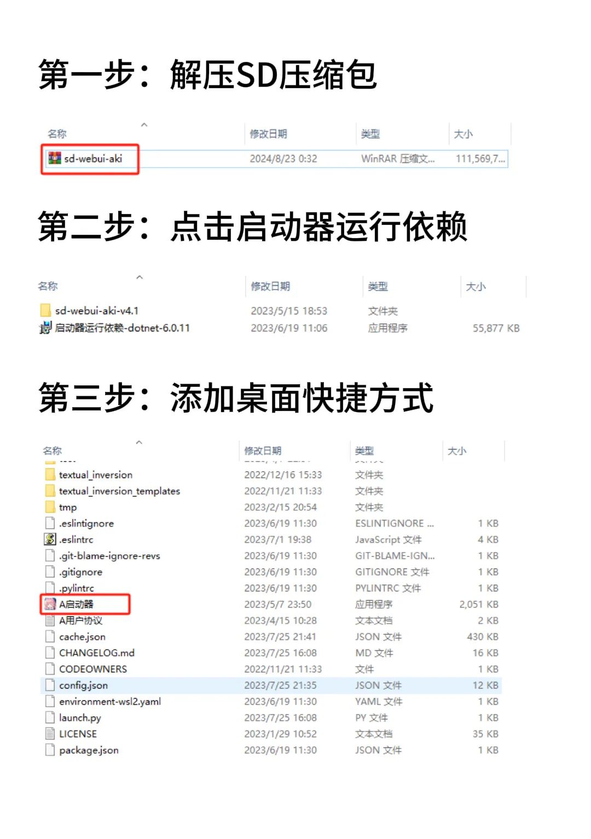Click the A启动器 application icon
This screenshot has height=839, width=591.
pos(50,604)
